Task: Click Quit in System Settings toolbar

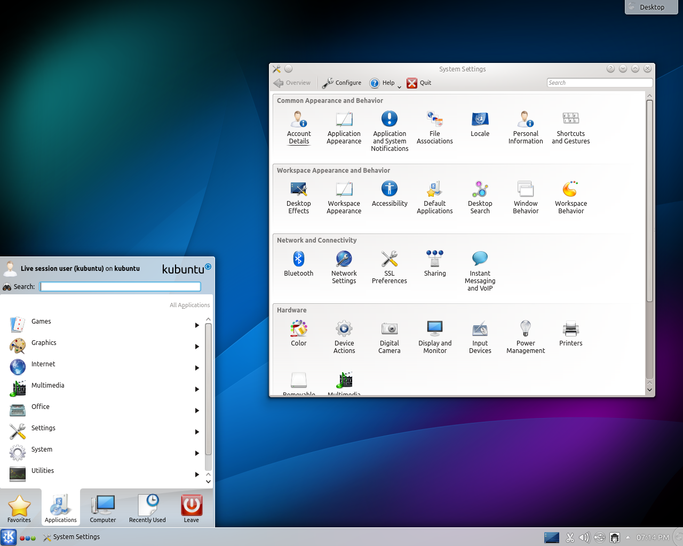Action: tap(419, 83)
